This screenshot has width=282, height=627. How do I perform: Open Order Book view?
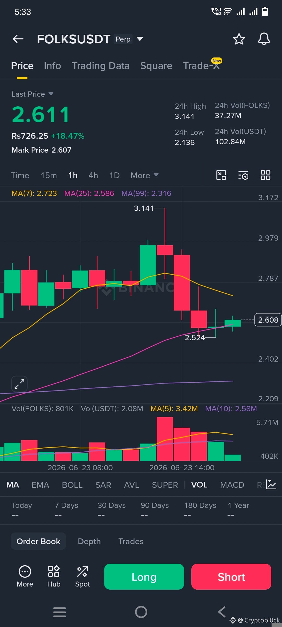(x=38, y=541)
